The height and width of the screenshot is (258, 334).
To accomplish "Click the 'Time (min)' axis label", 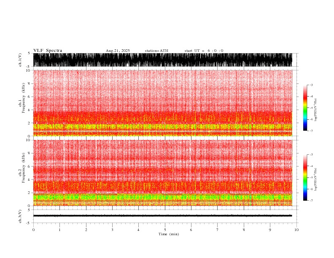I will [169, 234].
